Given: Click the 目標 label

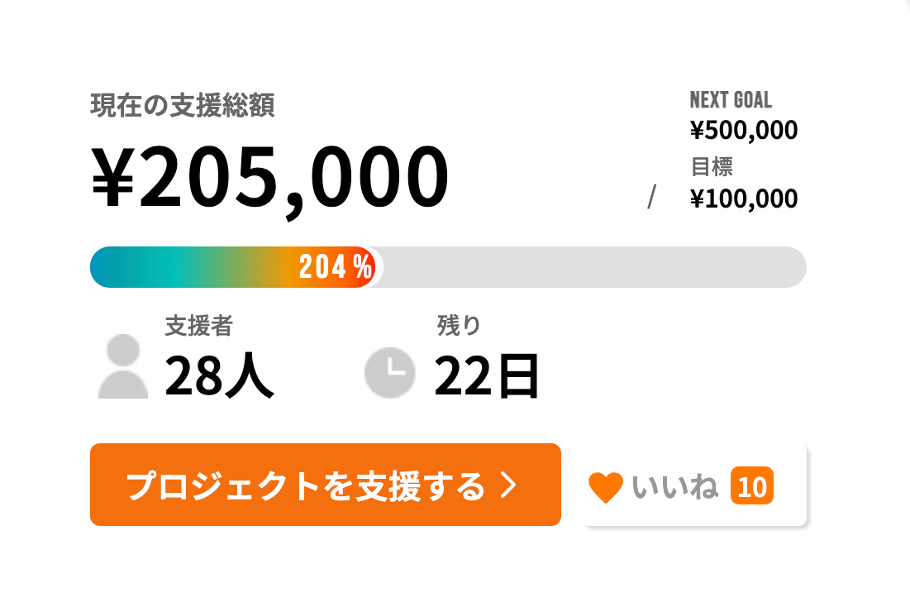Looking at the screenshot, I should pyautogui.click(x=712, y=167).
